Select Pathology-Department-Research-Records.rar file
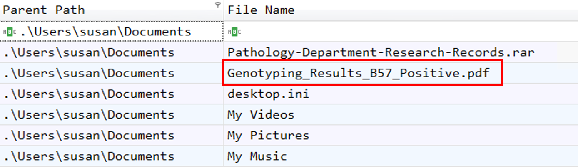This screenshot has width=578, height=168. point(381,52)
